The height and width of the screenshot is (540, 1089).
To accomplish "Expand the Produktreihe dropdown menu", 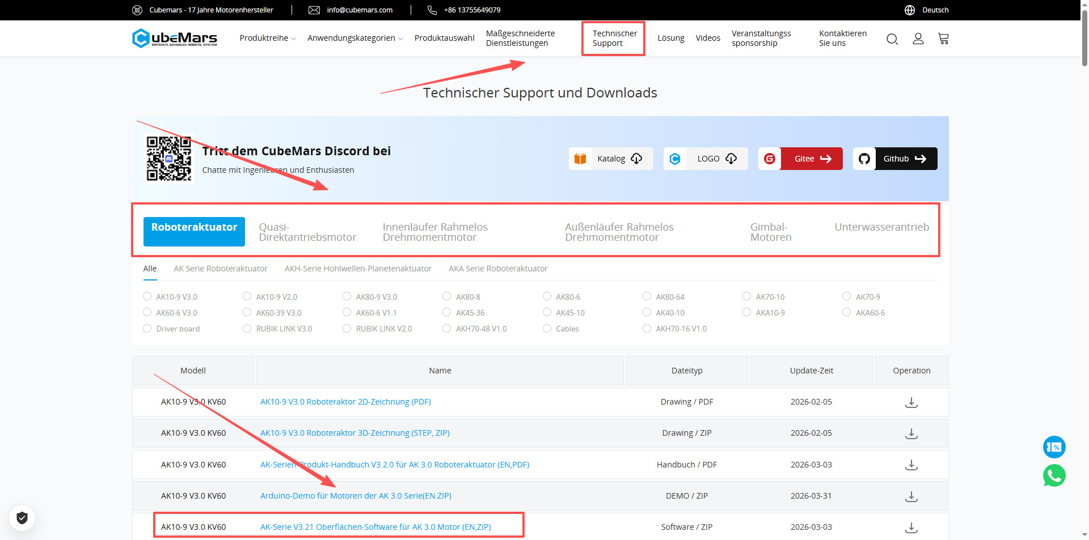I will click(267, 38).
